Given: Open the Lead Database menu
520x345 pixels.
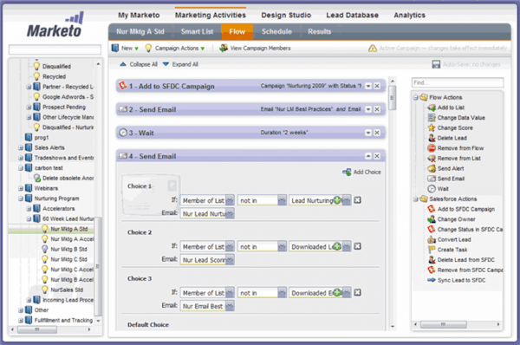Looking at the screenshot, I should [352, 16].
